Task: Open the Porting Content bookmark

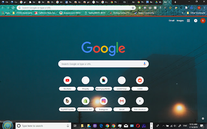Action: pyautogui.click(x=120, y=13)
